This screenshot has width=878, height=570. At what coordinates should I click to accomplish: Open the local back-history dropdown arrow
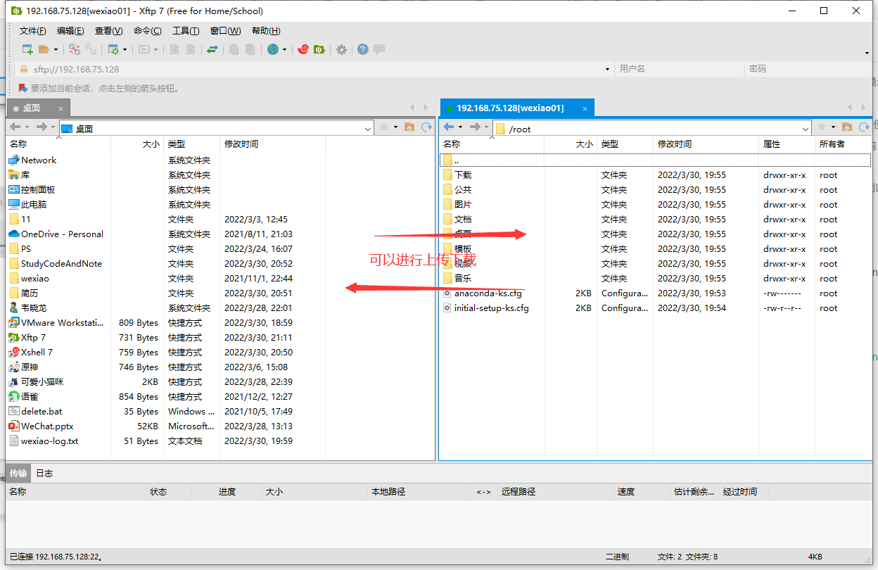(27, 127)
